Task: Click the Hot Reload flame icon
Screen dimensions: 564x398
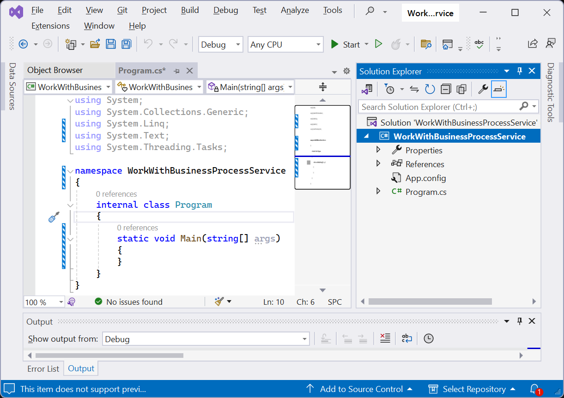Action: [x=396, y=44]
